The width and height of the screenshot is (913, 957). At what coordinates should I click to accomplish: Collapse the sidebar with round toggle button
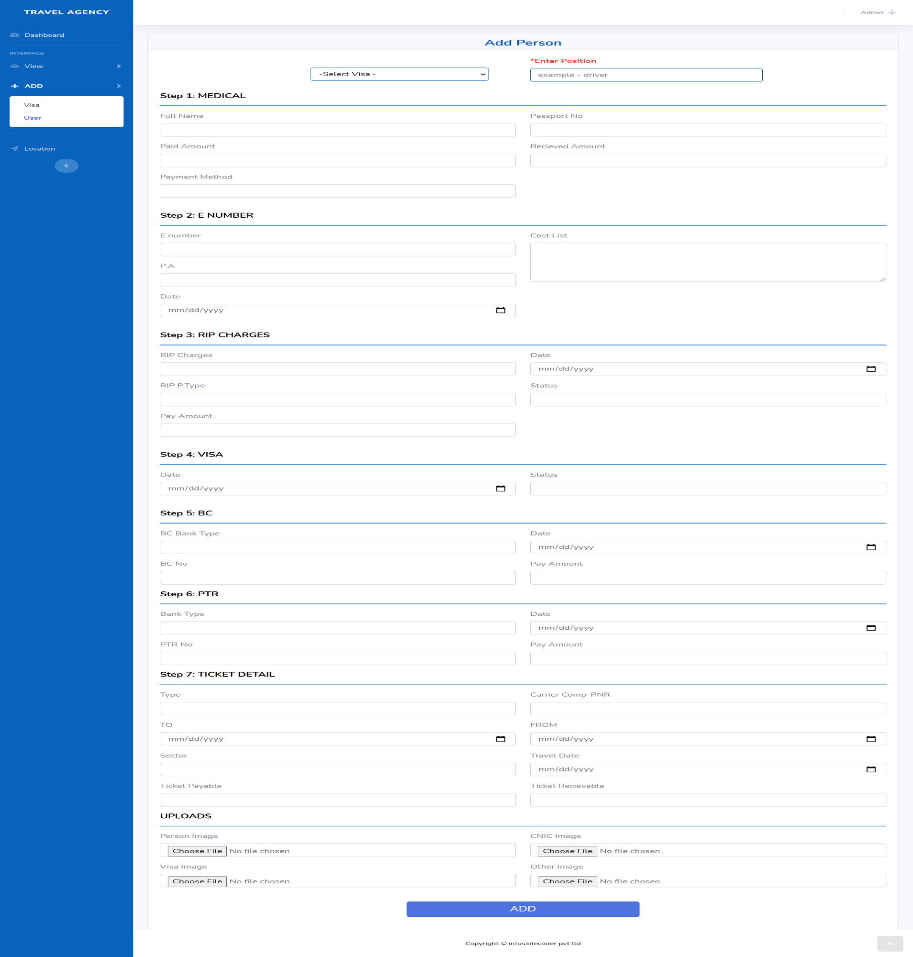point(66,166)
